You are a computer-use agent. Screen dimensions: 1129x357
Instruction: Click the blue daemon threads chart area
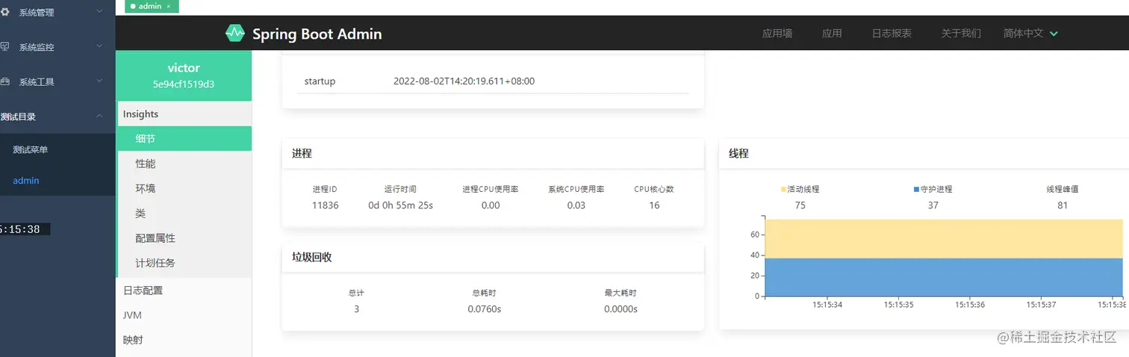(944, 277)
